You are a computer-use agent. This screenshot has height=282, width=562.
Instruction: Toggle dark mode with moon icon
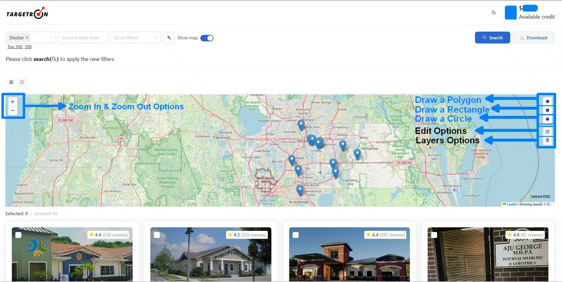click(x=494, y=12)
